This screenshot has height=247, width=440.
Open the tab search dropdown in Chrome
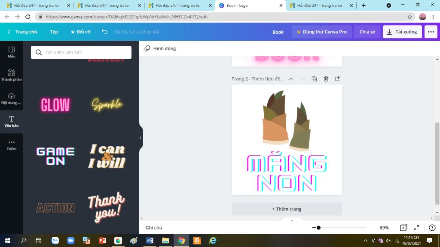(x=388, y=5)
